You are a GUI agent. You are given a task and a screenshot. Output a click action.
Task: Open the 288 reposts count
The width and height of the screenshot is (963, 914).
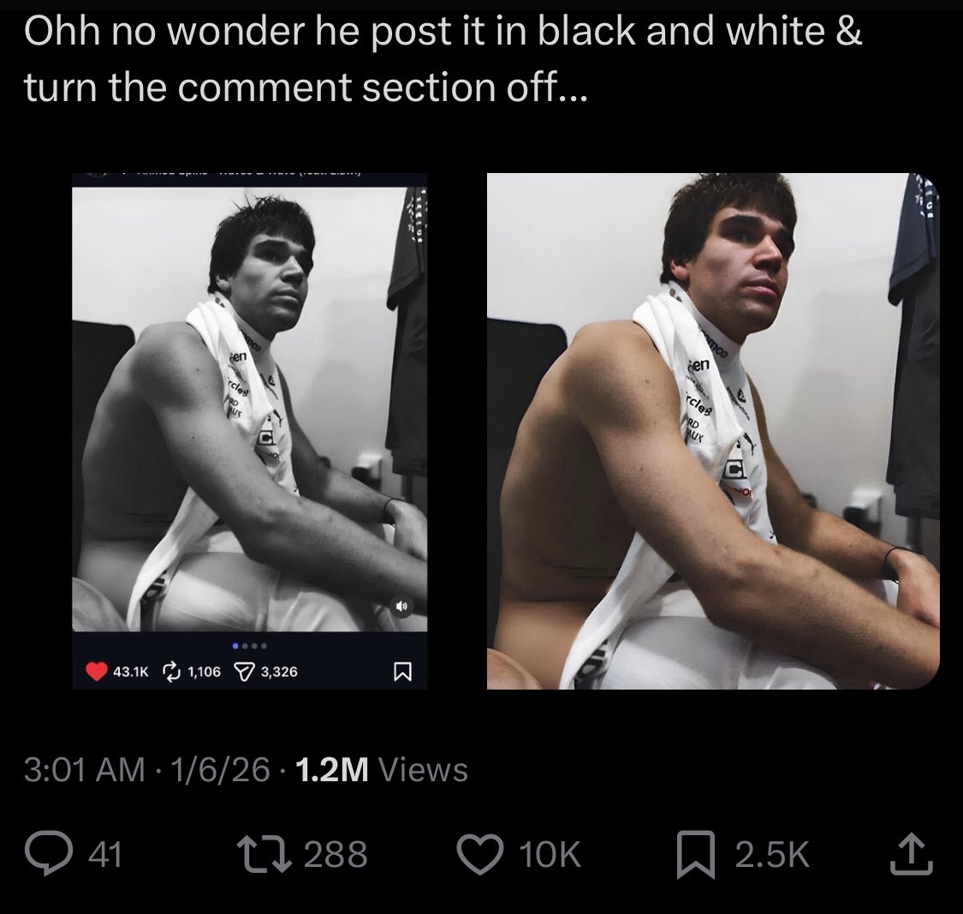click(x=336, y=854)
